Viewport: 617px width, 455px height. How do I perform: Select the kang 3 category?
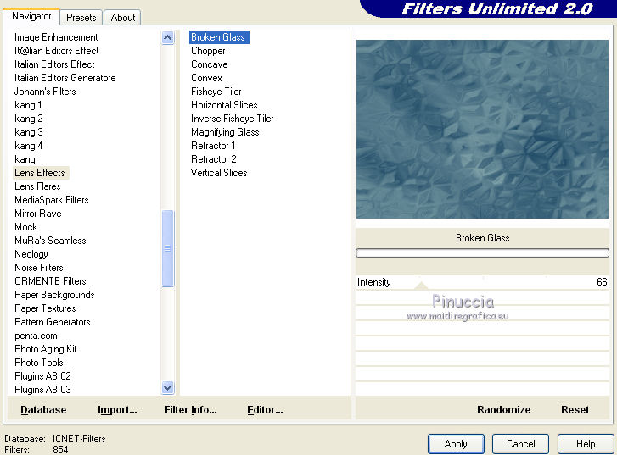(x=29, y=132)
